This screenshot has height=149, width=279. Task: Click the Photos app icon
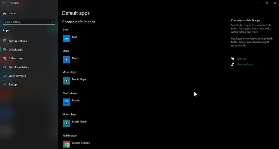click(x=66, y=102)
